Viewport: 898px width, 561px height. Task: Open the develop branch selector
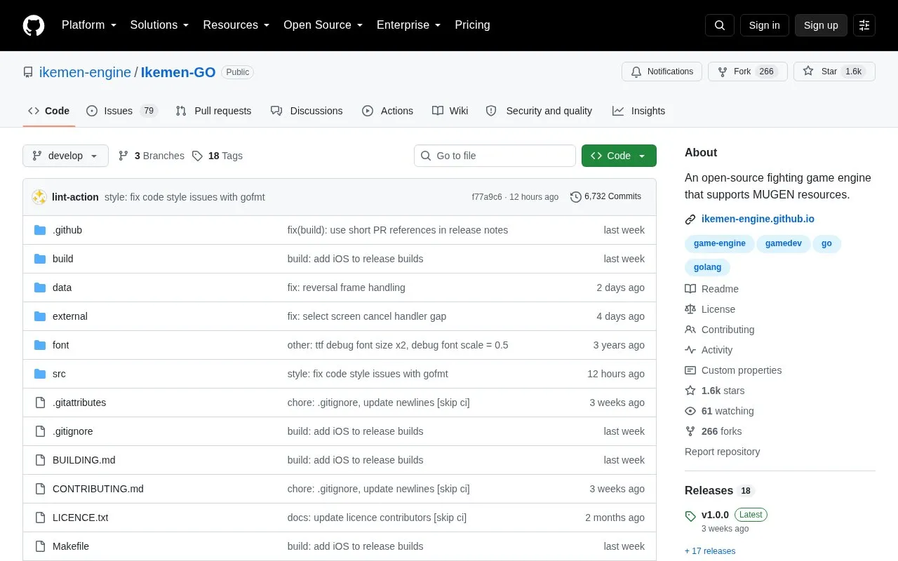(x=65, y=156)
